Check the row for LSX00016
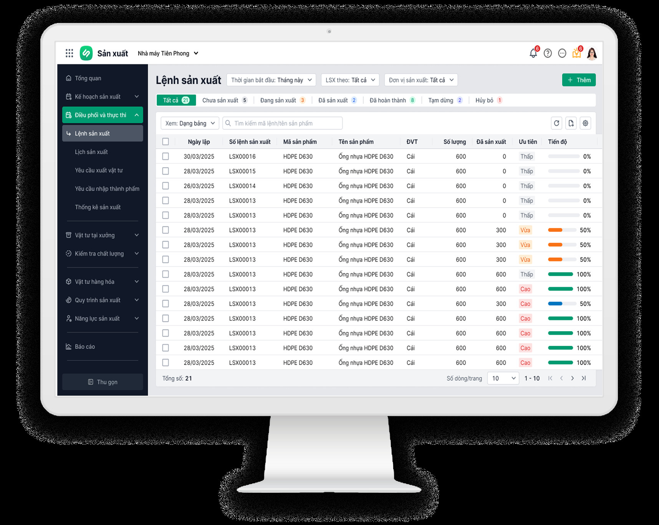The height and width of the screenshot is (525, 659). (x=166, y=157)
